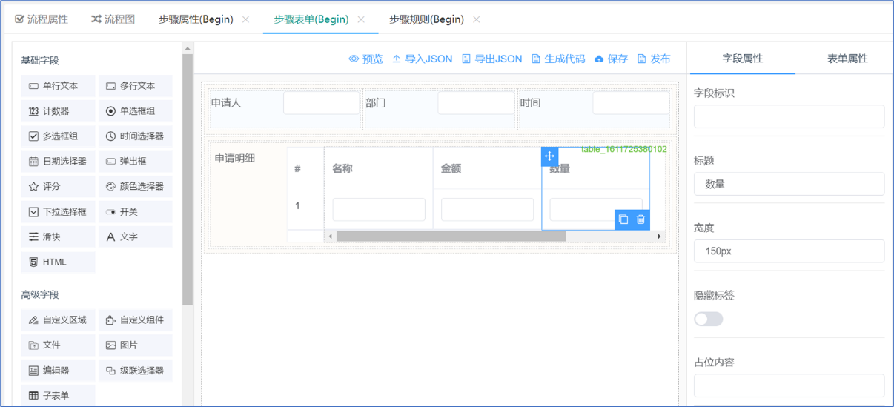Image resolution: width=894 pixels, height=407 pixels.
Task: Add a 颜色选择器 color picker field
Action: point(136,187)
